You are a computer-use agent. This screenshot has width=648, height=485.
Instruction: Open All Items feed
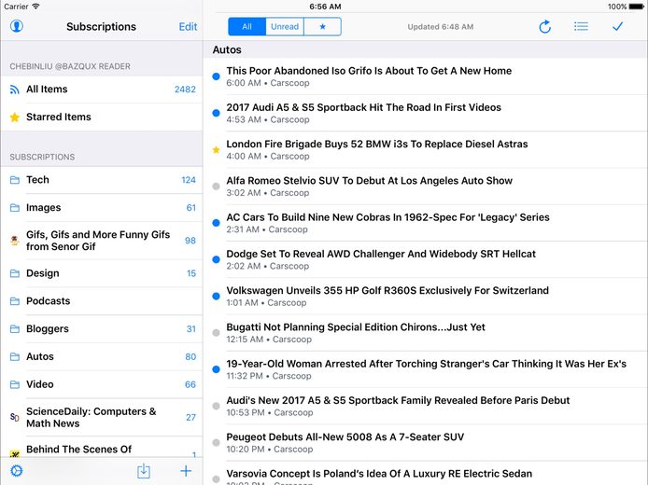pyautogui.click(x=102, y=90)
